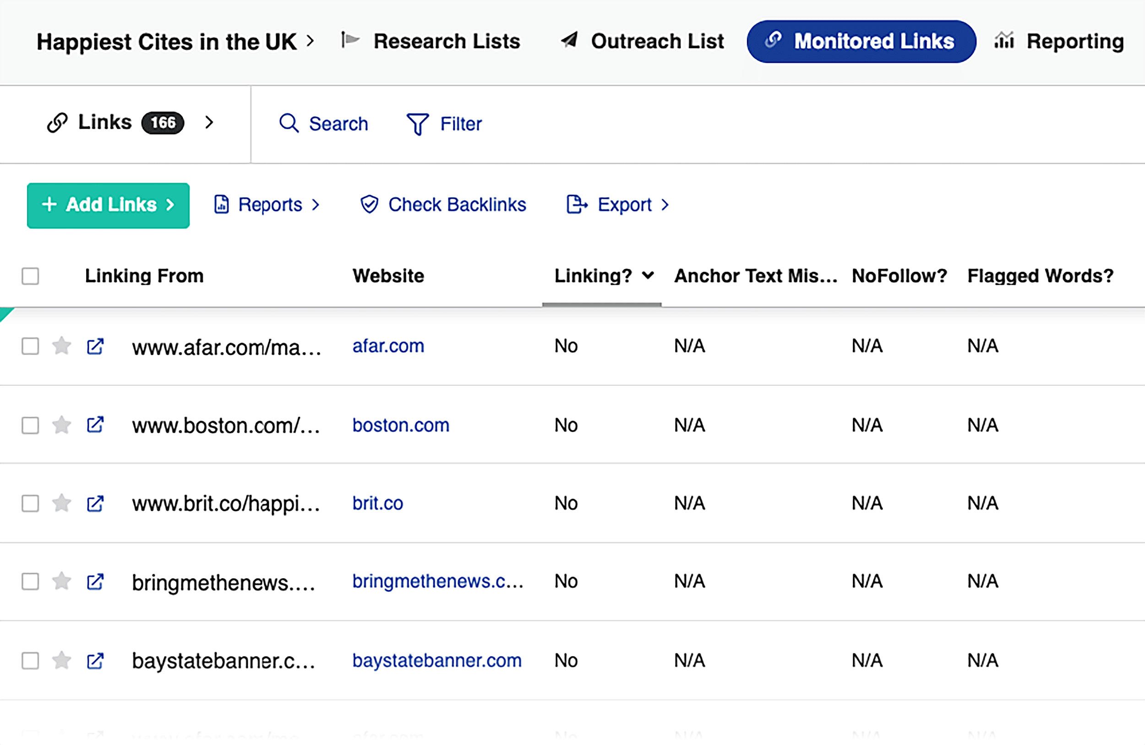Open afar.com row in external link

95,346
